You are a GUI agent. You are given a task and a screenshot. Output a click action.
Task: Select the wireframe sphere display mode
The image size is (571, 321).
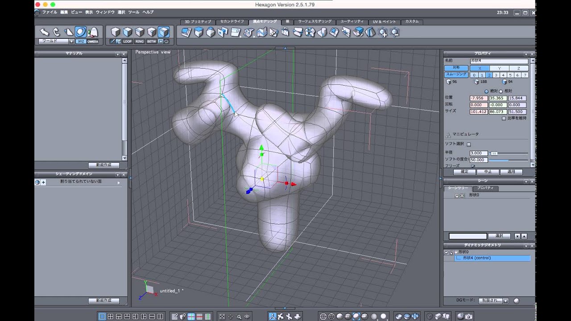coord(323,316)
